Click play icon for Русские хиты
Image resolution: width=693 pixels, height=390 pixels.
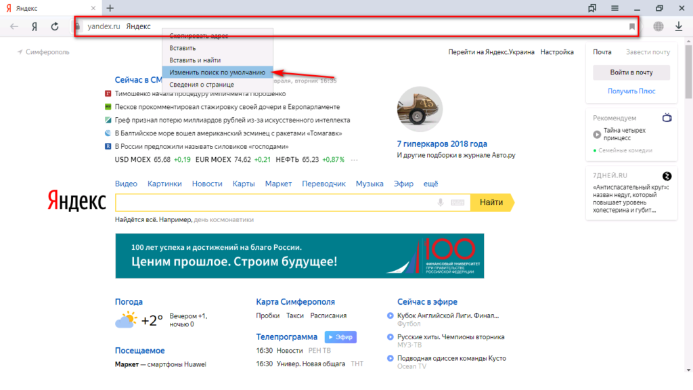tap(390, 337)
